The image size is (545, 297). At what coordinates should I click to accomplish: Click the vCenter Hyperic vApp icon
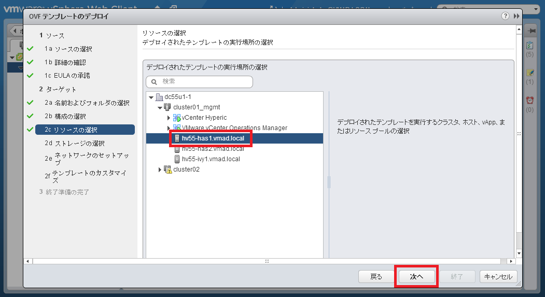click(177, 118)
